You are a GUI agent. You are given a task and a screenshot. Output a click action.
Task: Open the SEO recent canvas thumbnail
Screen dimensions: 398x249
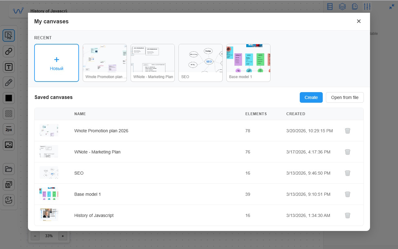201,63
